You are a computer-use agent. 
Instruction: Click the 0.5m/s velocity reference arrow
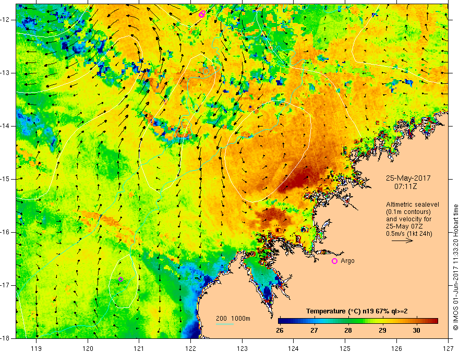pyautogui.click(x=403, y=241)
